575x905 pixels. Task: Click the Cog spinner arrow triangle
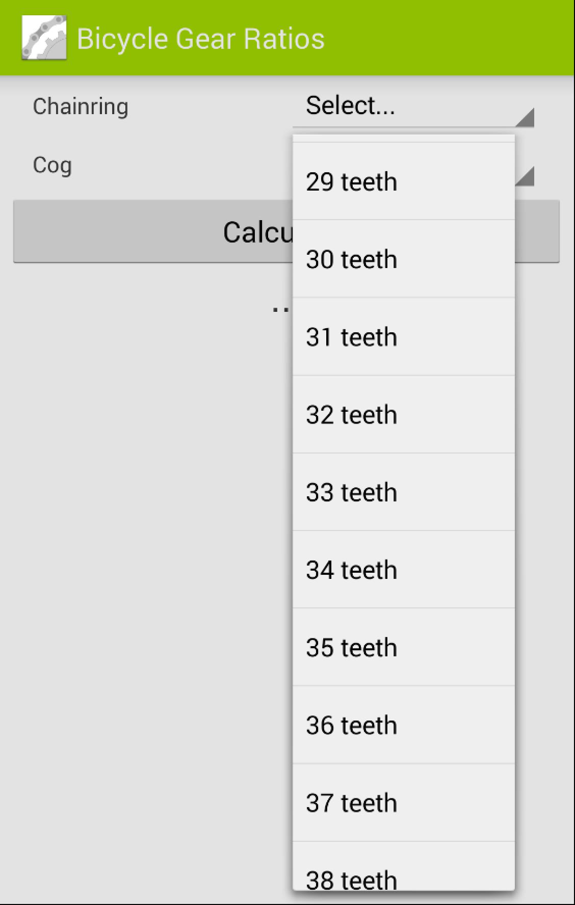pyautogui.click(x=525, y=176)
